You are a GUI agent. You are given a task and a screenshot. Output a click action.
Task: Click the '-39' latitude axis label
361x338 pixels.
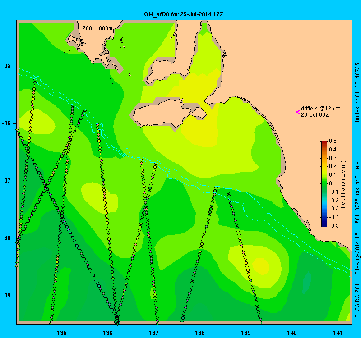6,296
